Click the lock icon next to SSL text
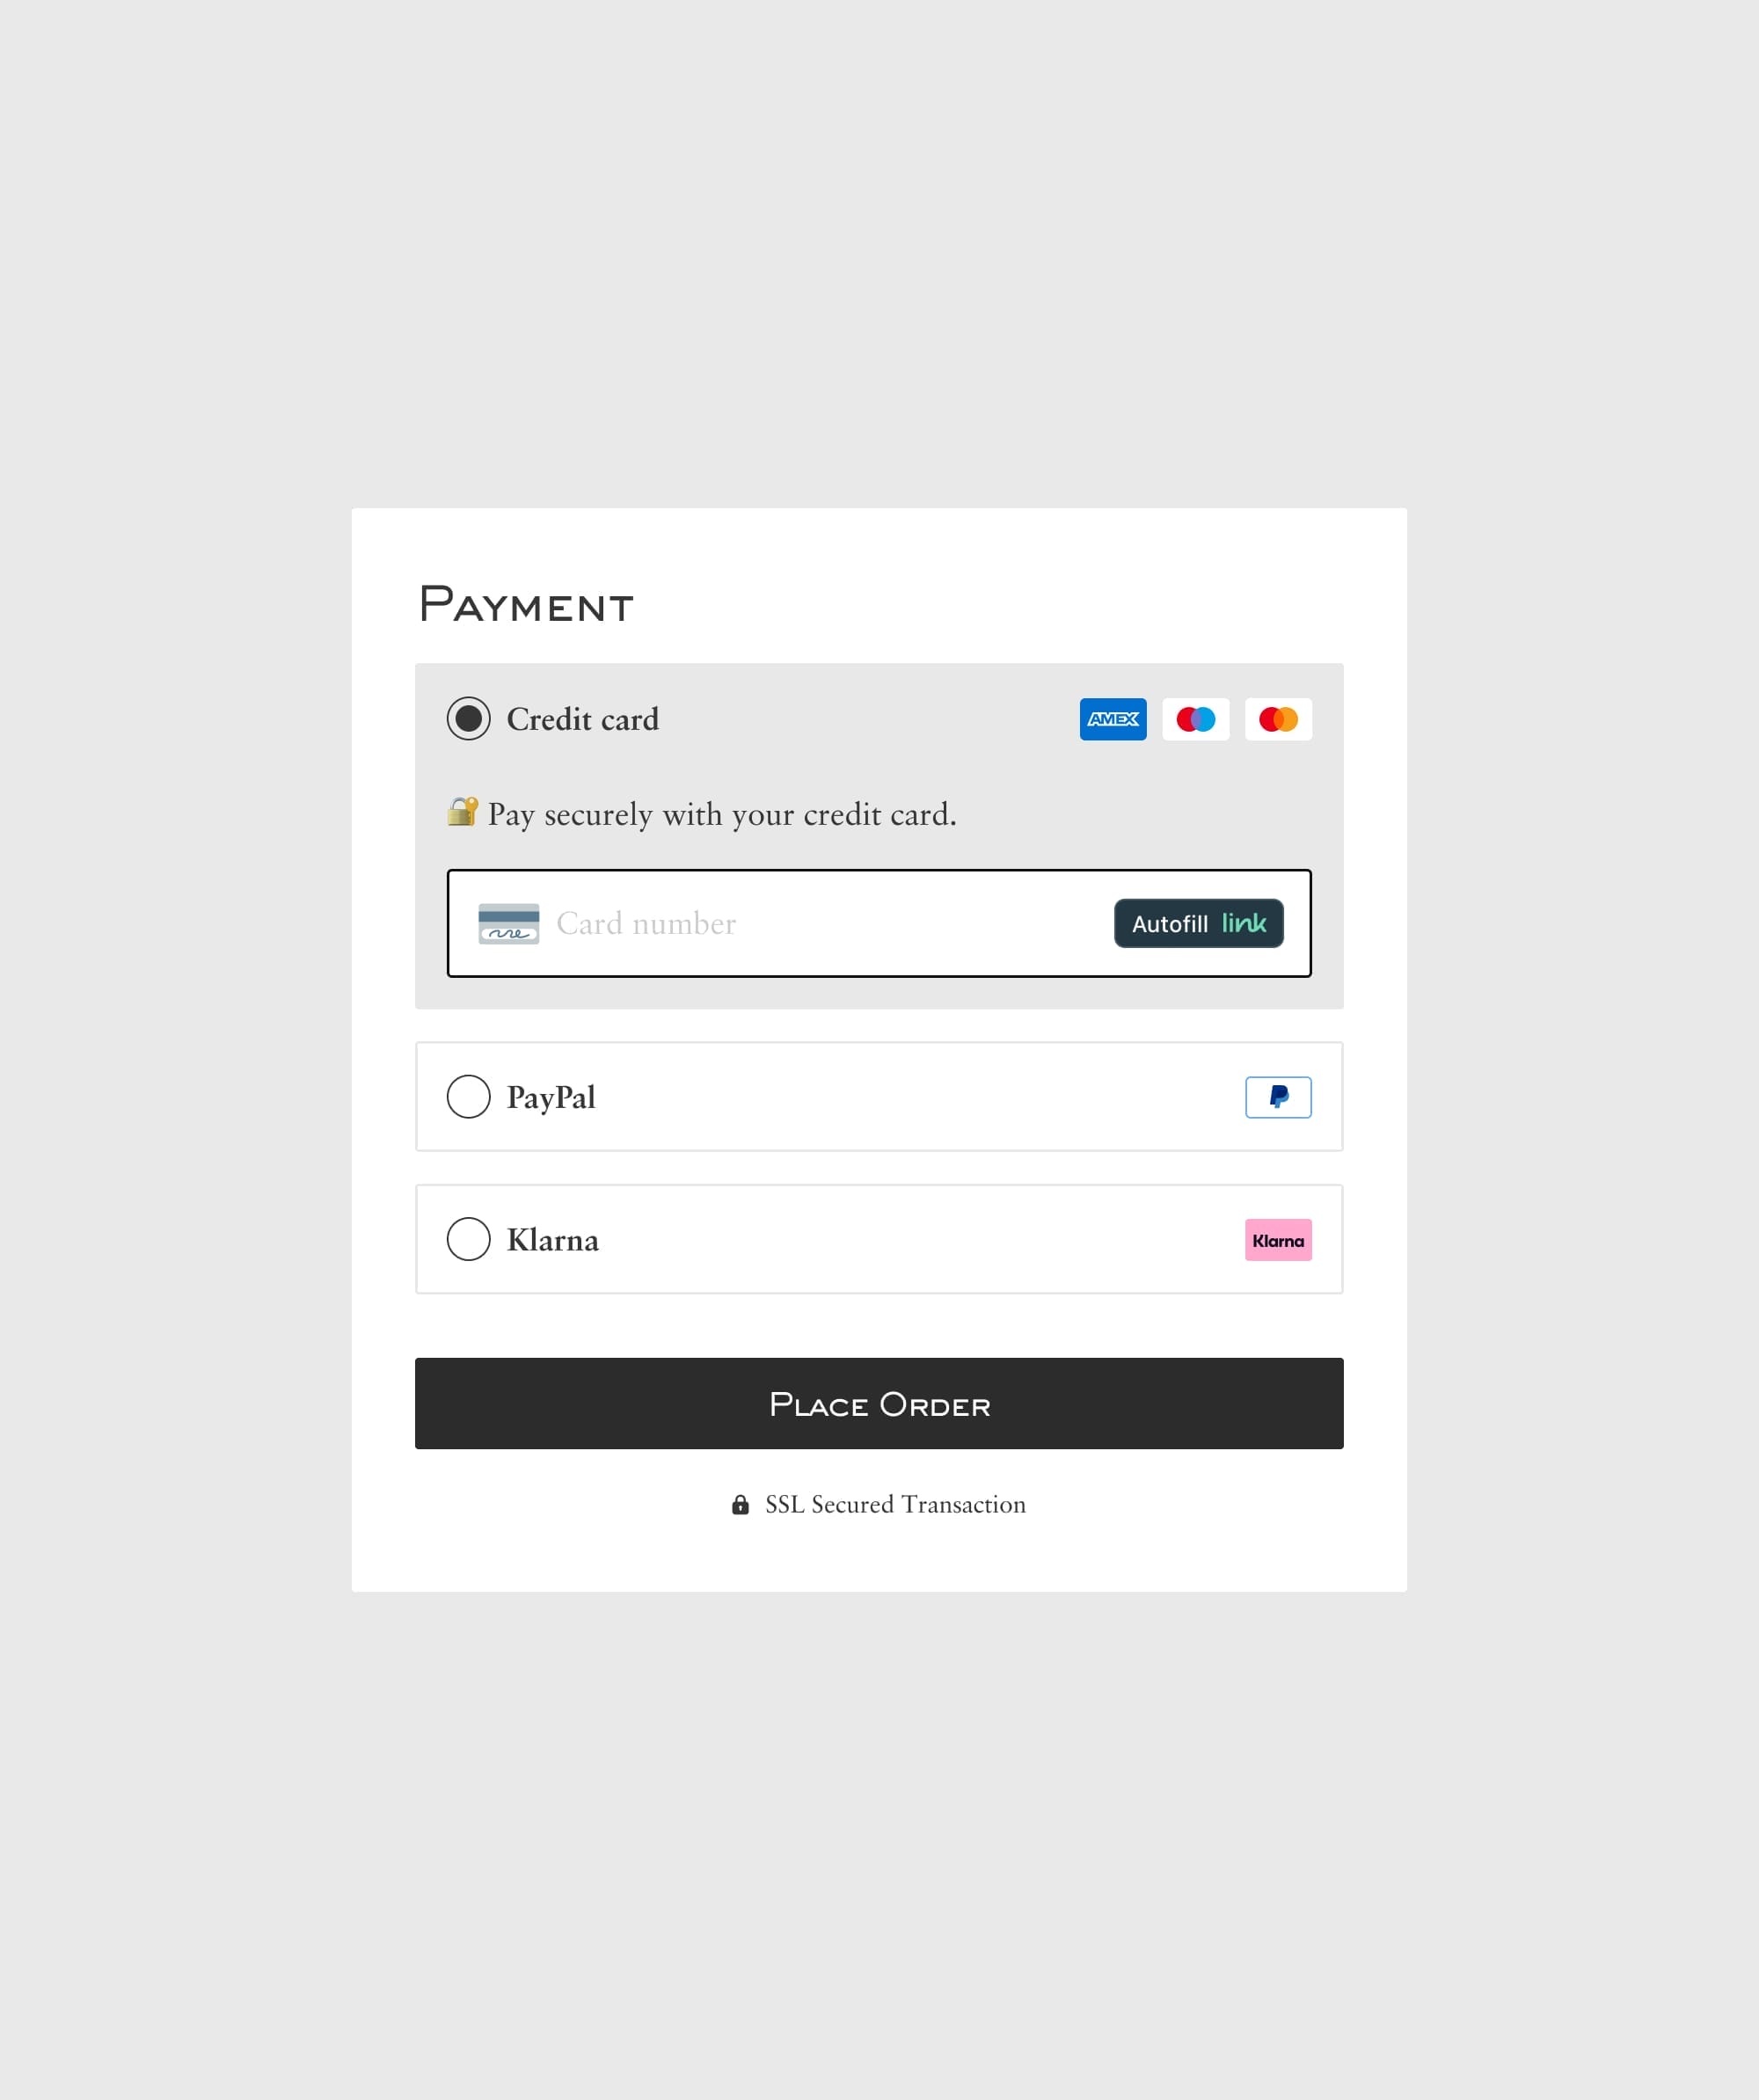 click(x=740, y=1504)
